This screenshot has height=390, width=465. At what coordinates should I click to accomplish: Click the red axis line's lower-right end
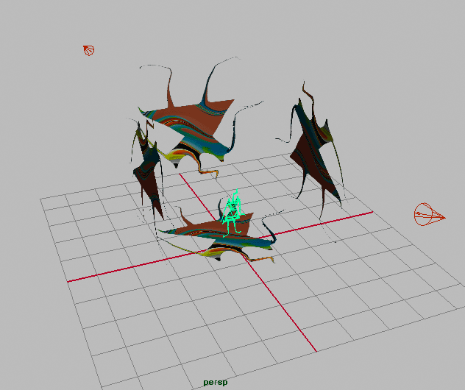[315, 350]
